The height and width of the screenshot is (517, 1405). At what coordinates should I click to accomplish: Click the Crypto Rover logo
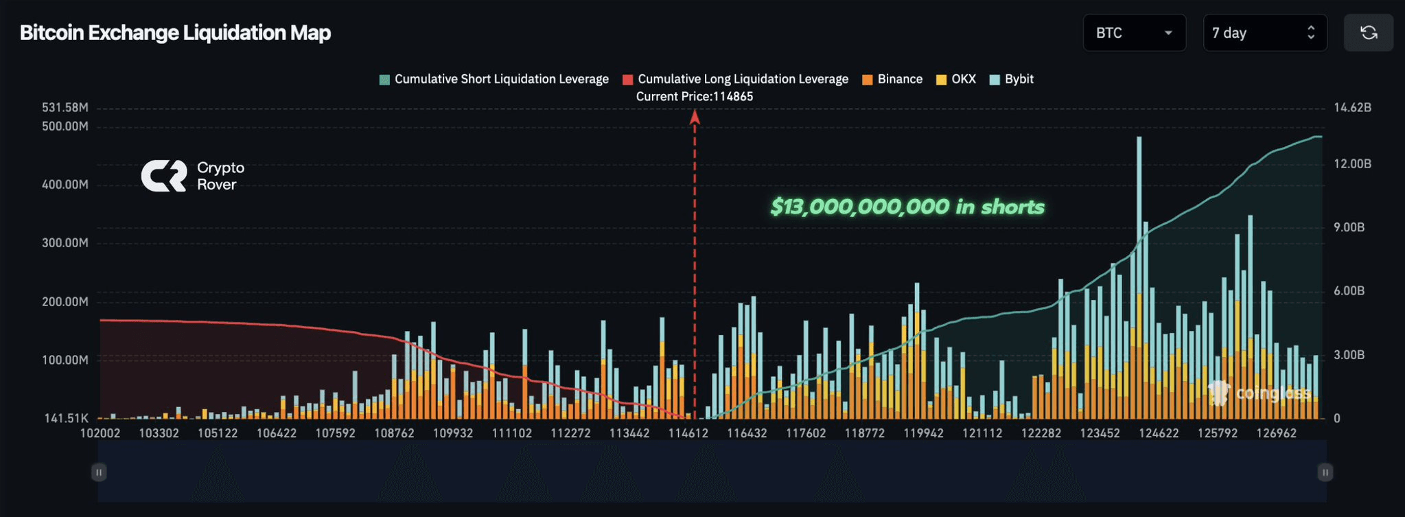192,176
